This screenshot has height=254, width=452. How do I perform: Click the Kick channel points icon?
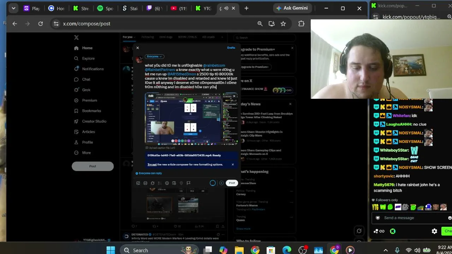tap(379, 231)
